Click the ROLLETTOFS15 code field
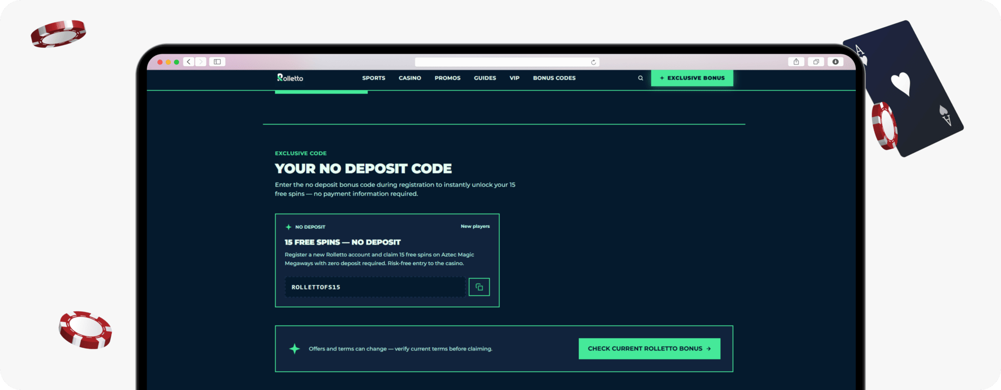The width and height of the screenshot is (1001, 390). pyautogui.click(x=375, y=287)
